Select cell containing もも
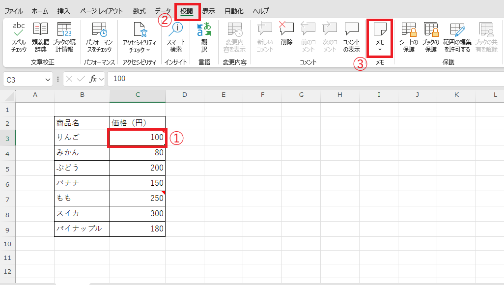The height and width of the screenshot is (285, 504). [x=82, y=198]
